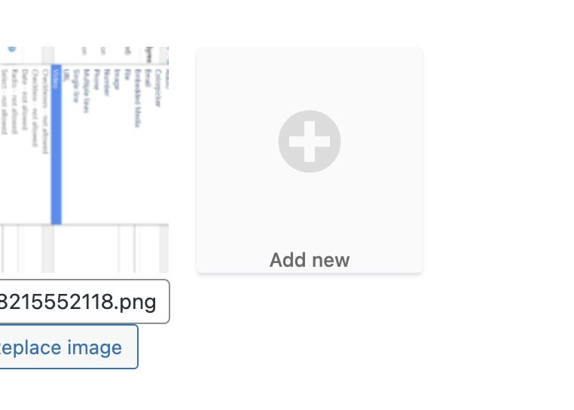
Task: Click "Date - not allowed" text in thumbnail
Action: tap(25, 99)
